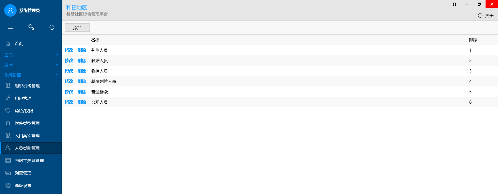Click the hamburger menu icon in sidebar
The width and height of the screenshot is (498, 194).
[10, 27]
